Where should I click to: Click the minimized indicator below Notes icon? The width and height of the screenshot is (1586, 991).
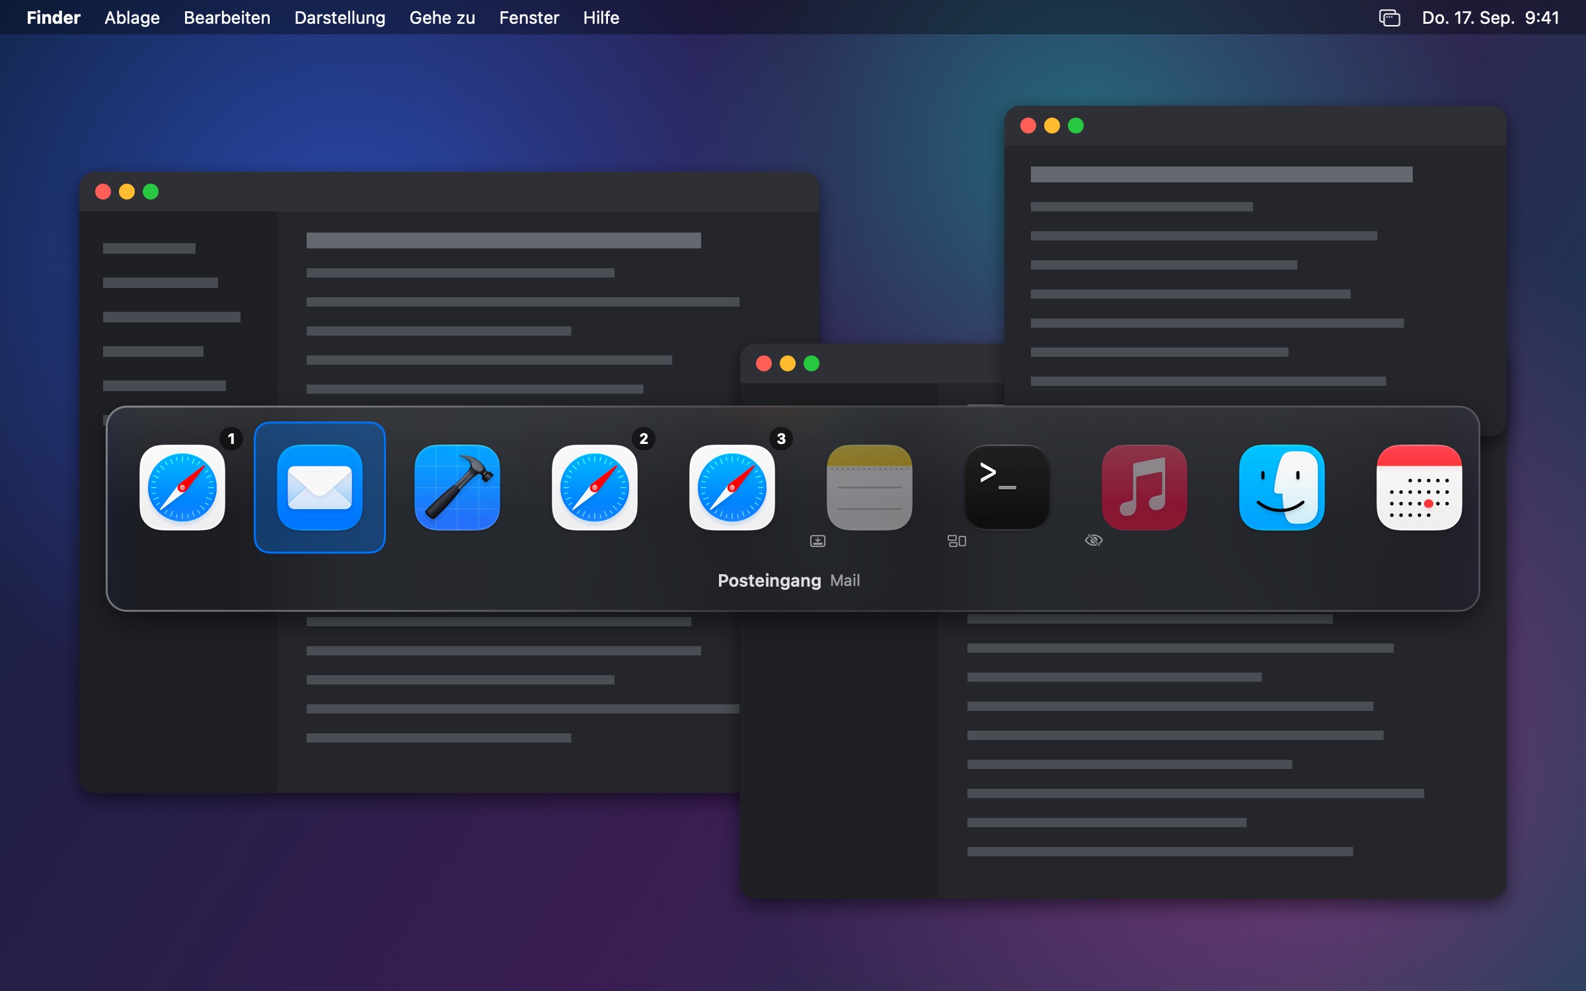tap(817, 541)
